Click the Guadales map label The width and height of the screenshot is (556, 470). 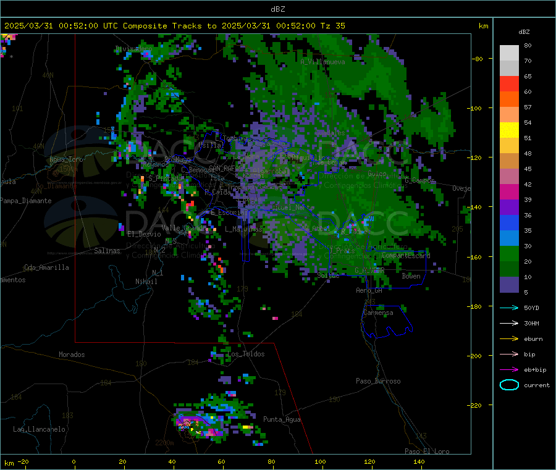pyautogui.click(x=330, y=133)
